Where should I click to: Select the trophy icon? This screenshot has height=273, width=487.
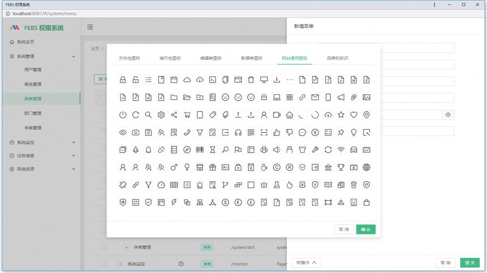[341, 167]
